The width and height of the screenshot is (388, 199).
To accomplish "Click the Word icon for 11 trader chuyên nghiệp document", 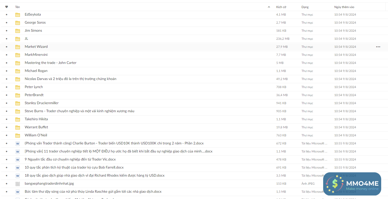I will [x=18, y=152].
